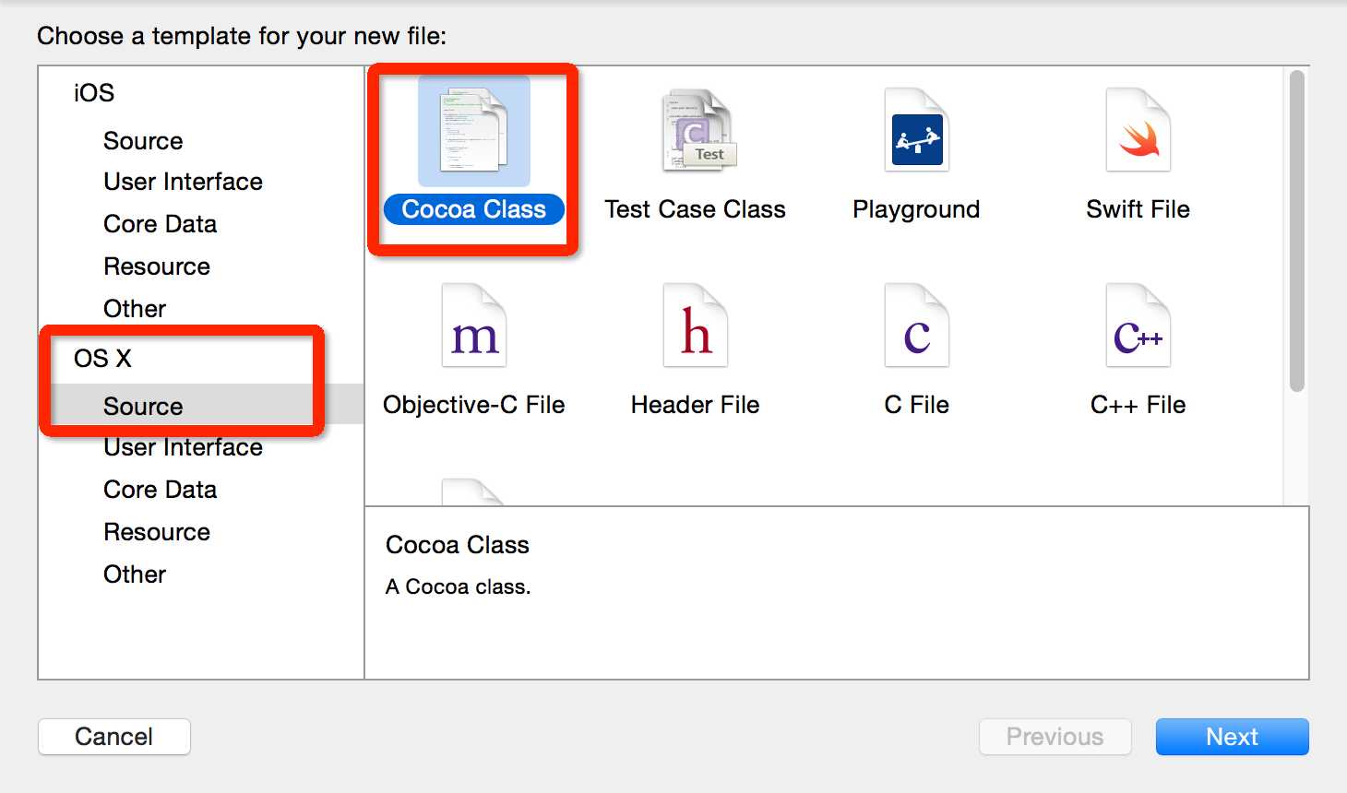Choose the Objective-C File icon
This screenshot has height=793, width=1347.
pos(474,326)
